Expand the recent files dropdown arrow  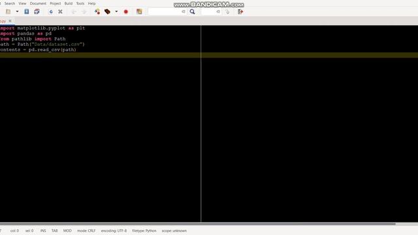click(17, 12)
